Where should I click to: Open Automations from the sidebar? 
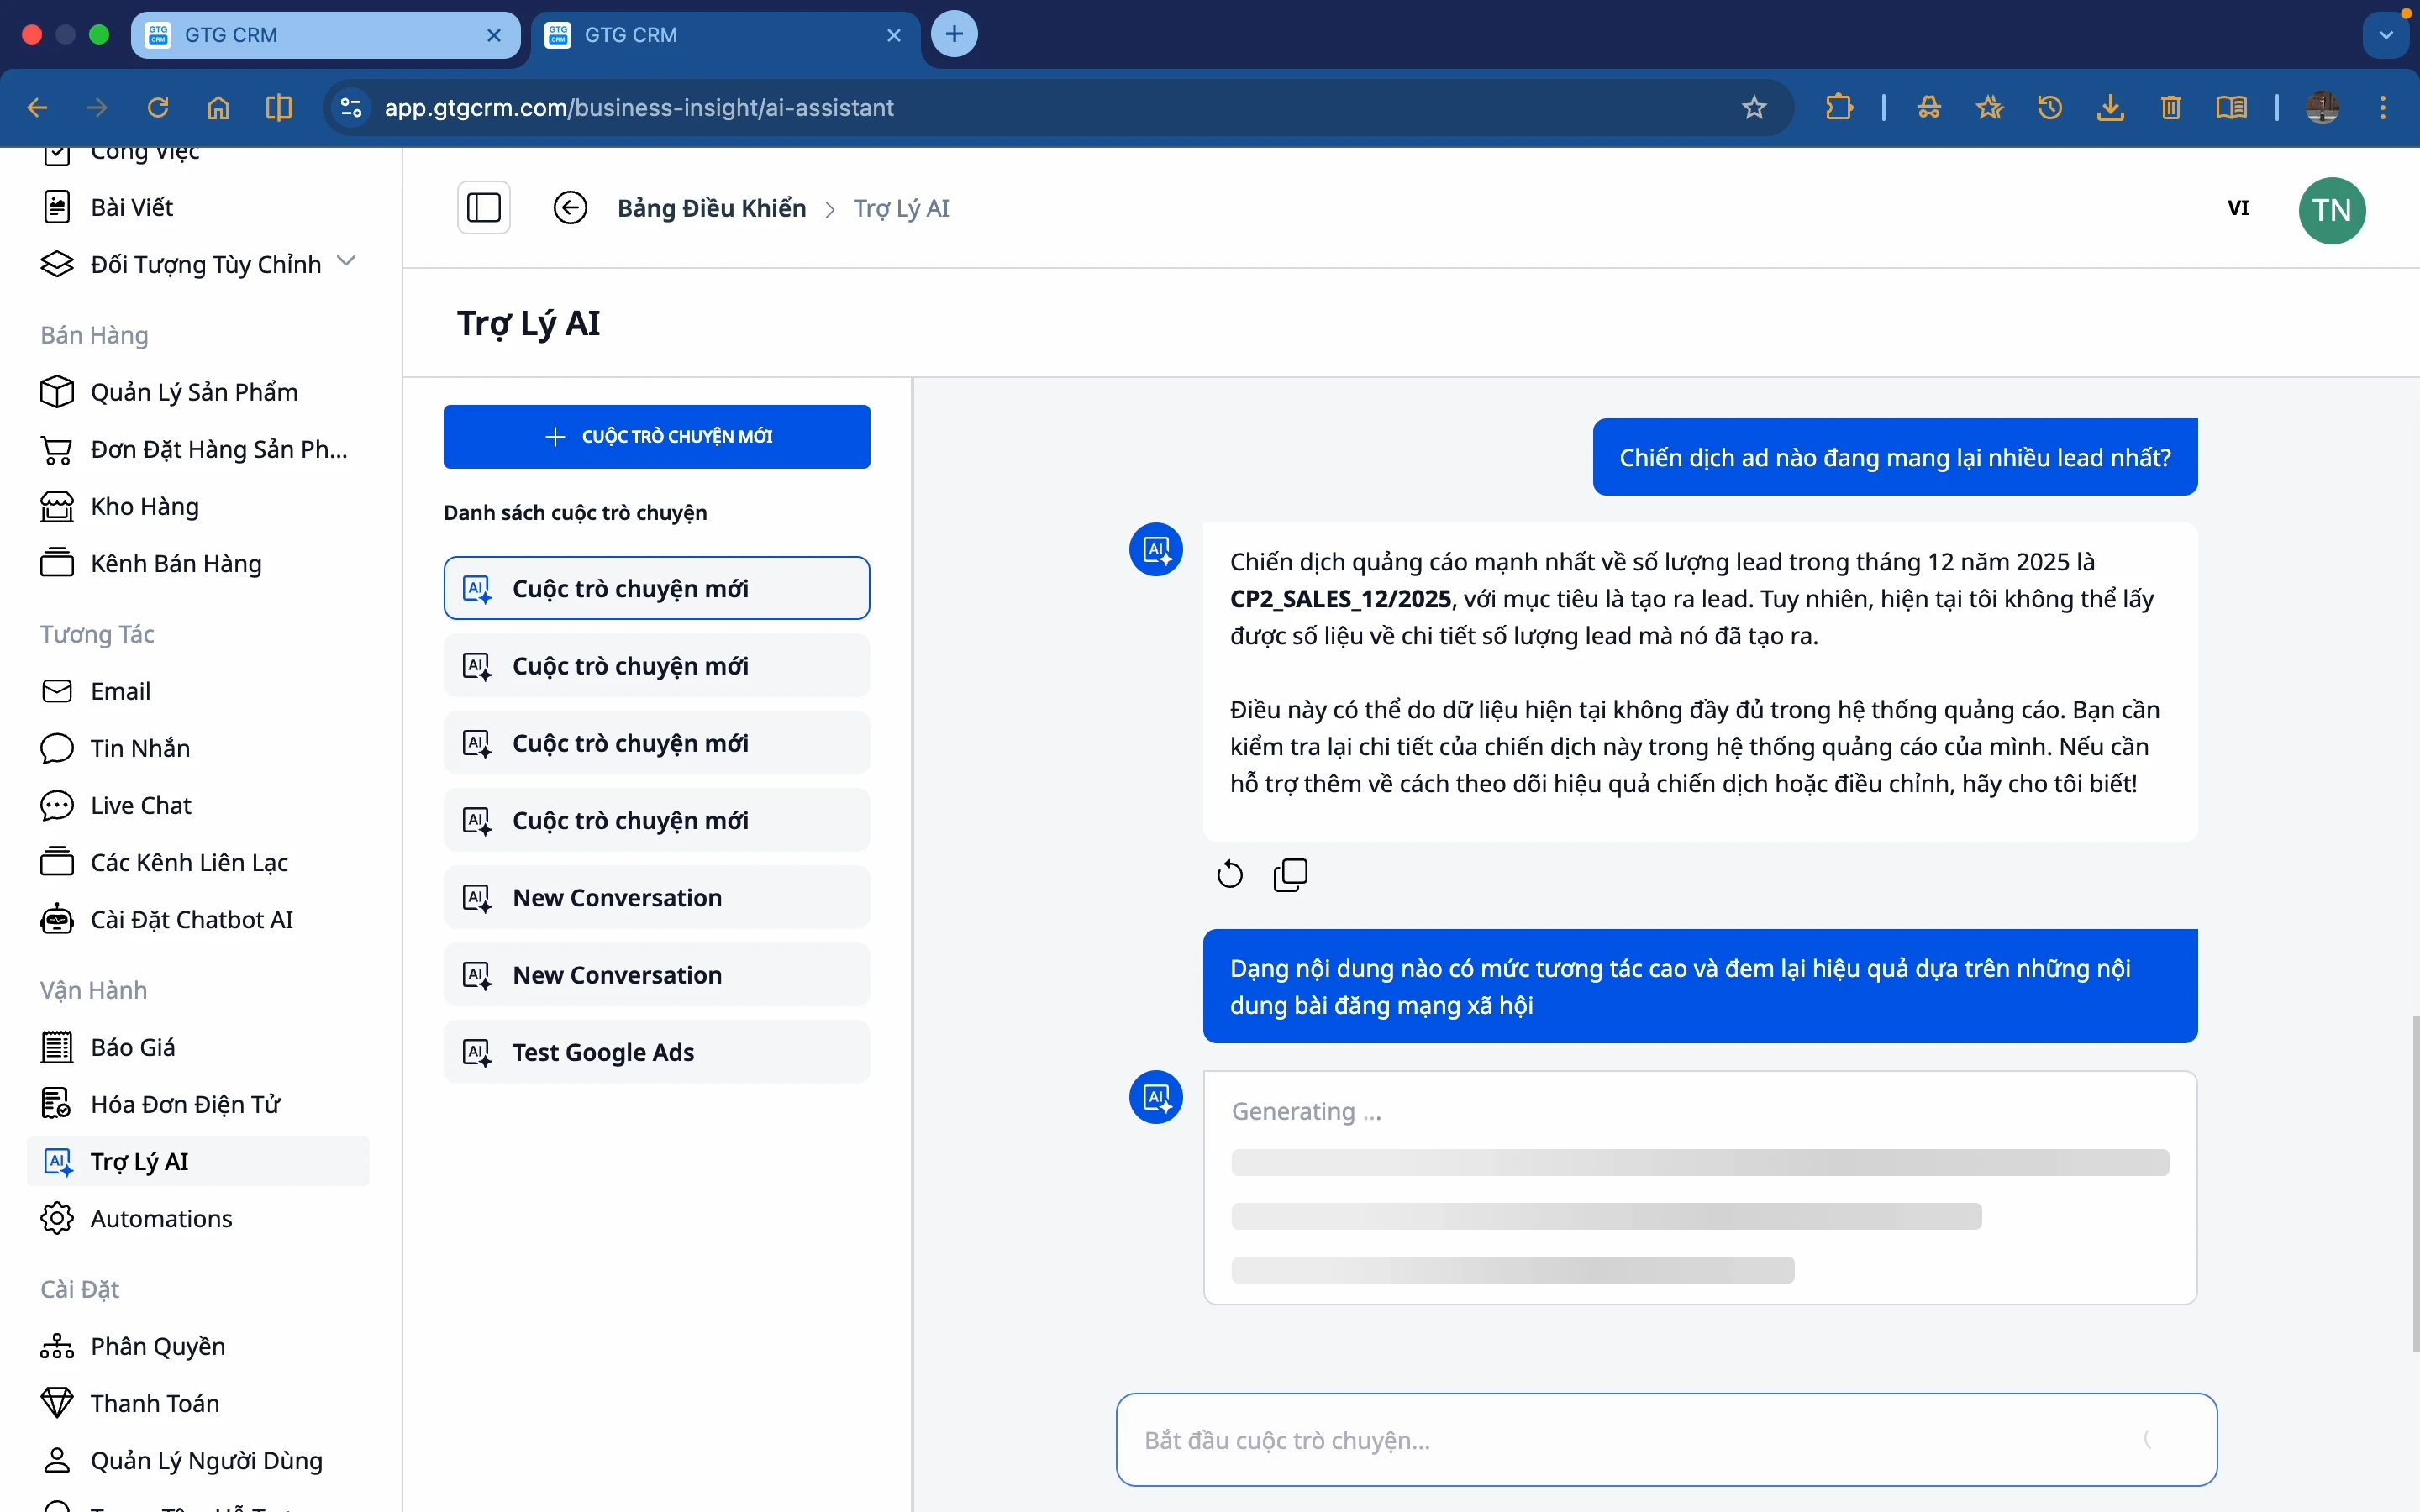[x=161, y=1218]
